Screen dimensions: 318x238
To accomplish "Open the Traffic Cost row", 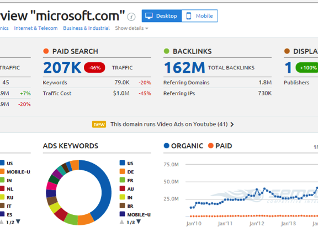I will point(97,93).
